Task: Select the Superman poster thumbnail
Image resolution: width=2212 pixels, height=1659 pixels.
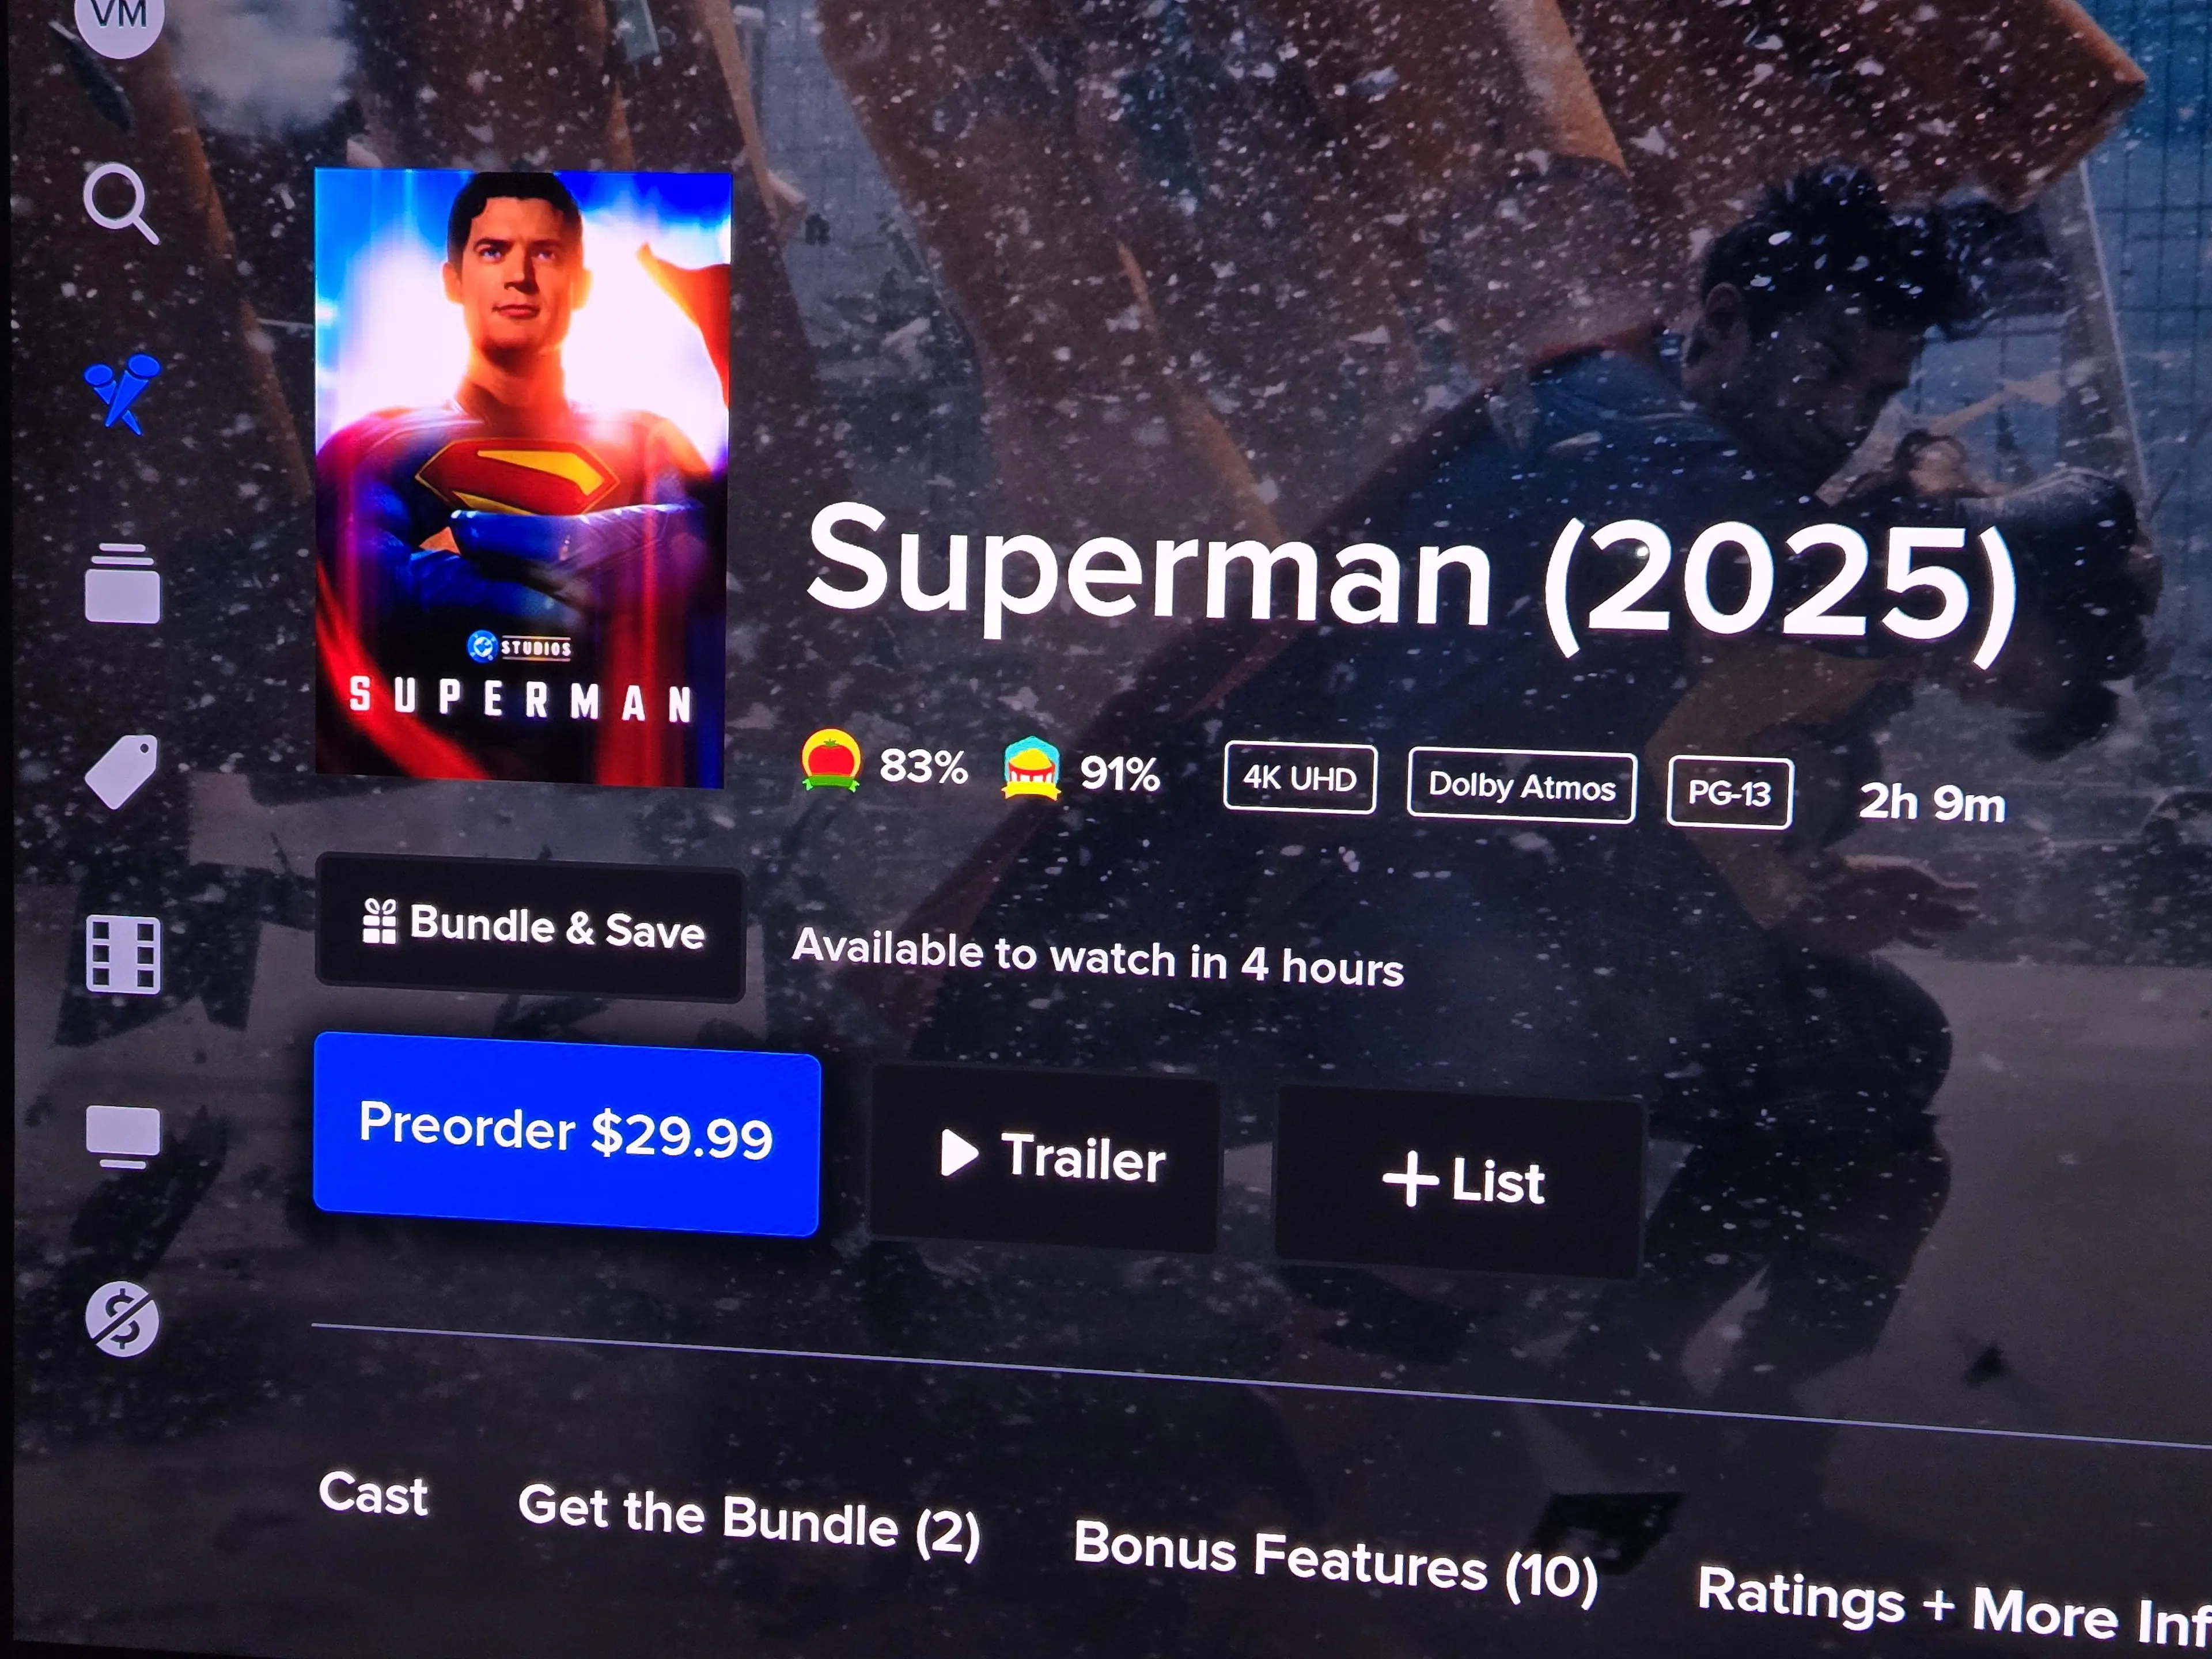Action: tap(522, 478)
